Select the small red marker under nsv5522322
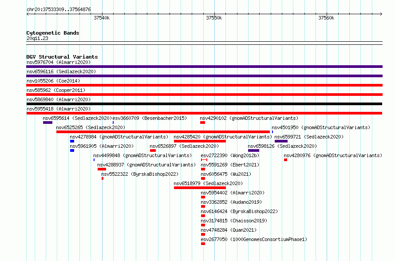Viewport: 395px width, 261px height. coord(103,178)
